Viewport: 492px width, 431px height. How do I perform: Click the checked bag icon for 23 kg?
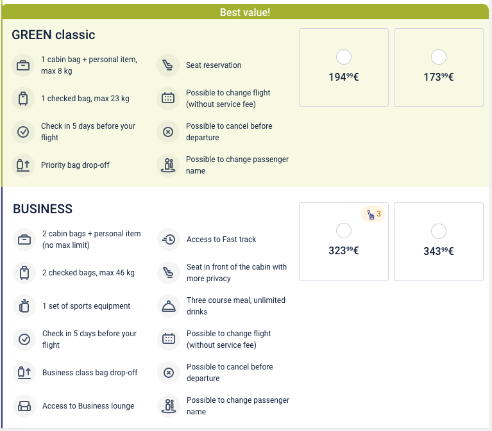pos(23,99)
